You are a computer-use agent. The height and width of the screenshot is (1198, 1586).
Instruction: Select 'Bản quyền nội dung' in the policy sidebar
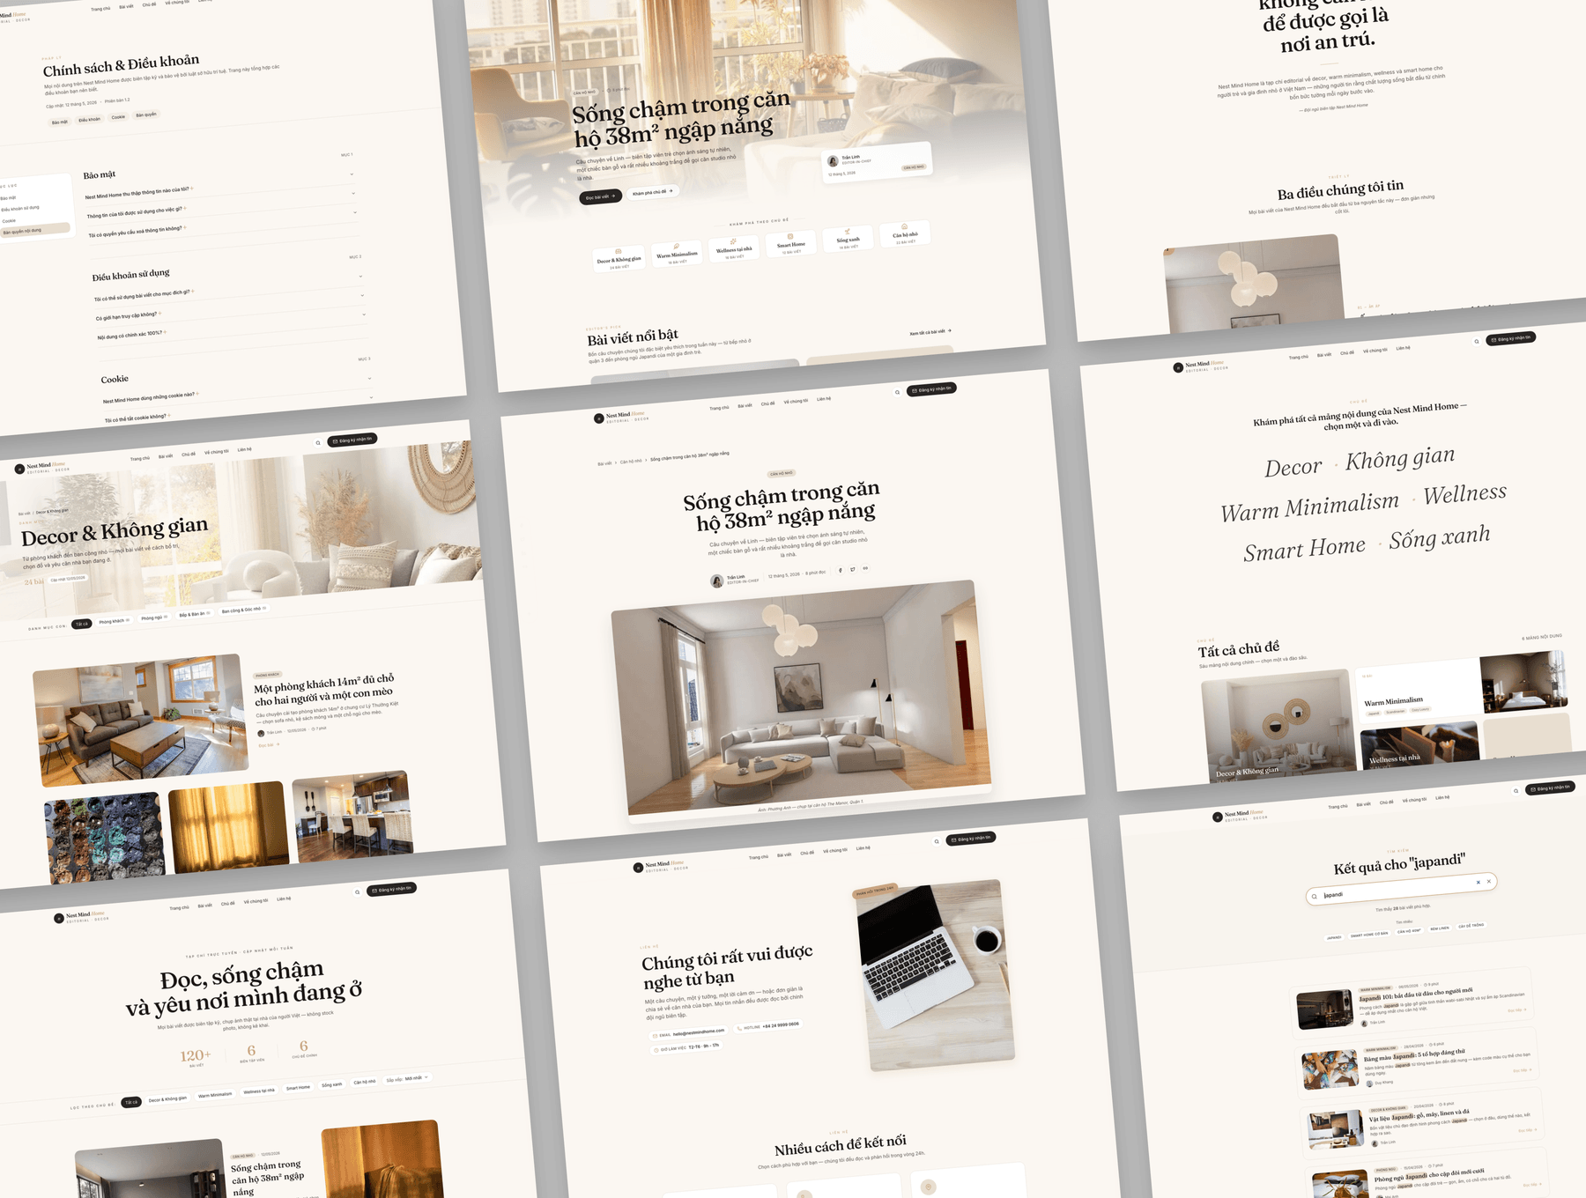(x=33, y=231)
